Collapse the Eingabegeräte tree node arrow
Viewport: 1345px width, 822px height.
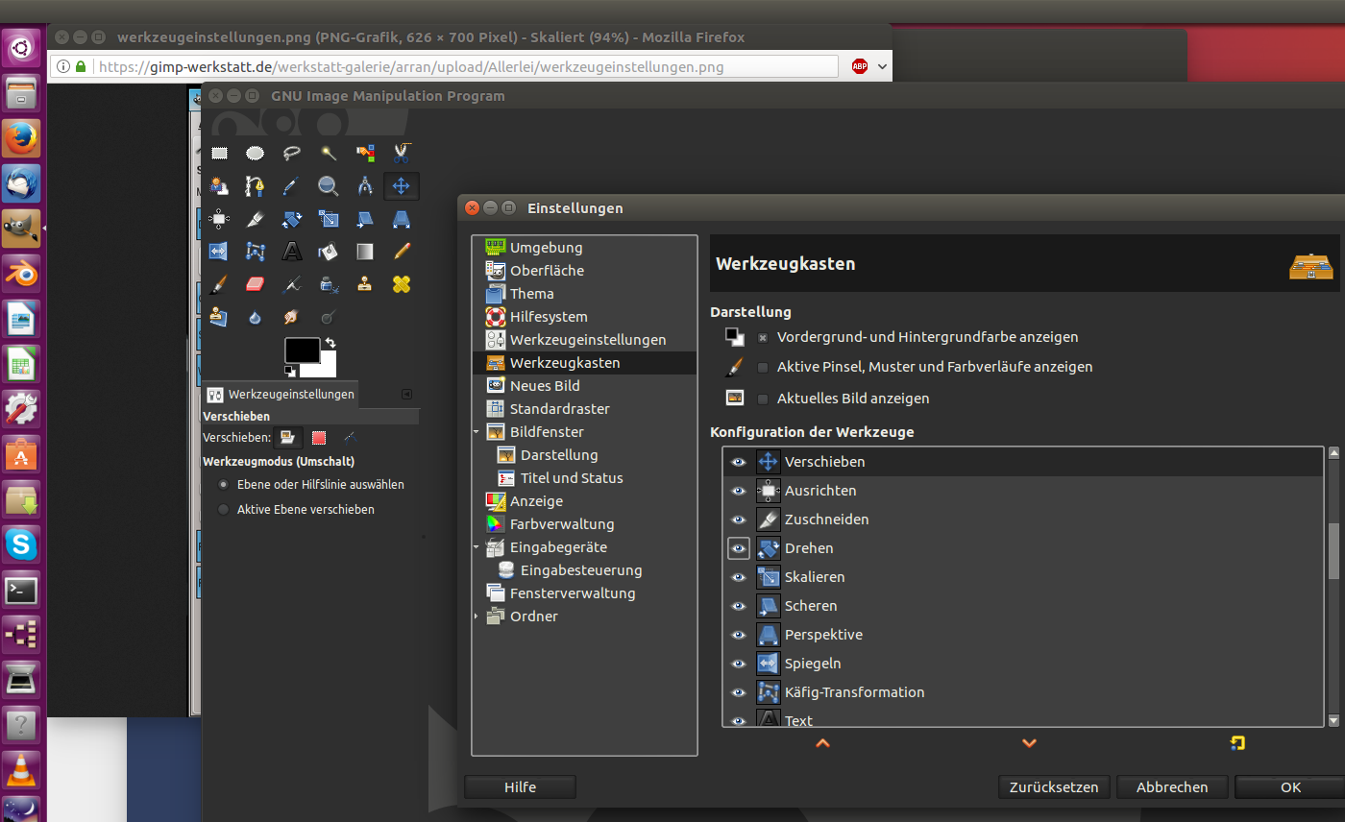click(x=477, y=547)
